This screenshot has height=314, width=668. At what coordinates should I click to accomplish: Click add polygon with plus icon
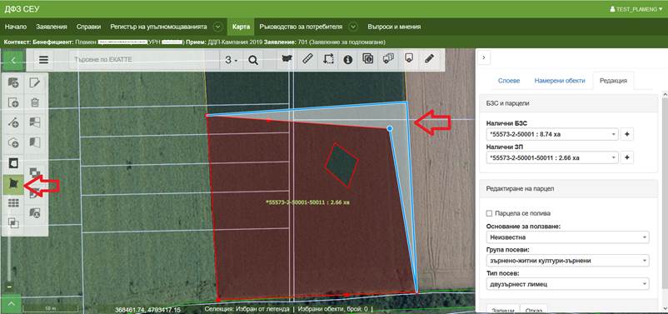[13, 142]
